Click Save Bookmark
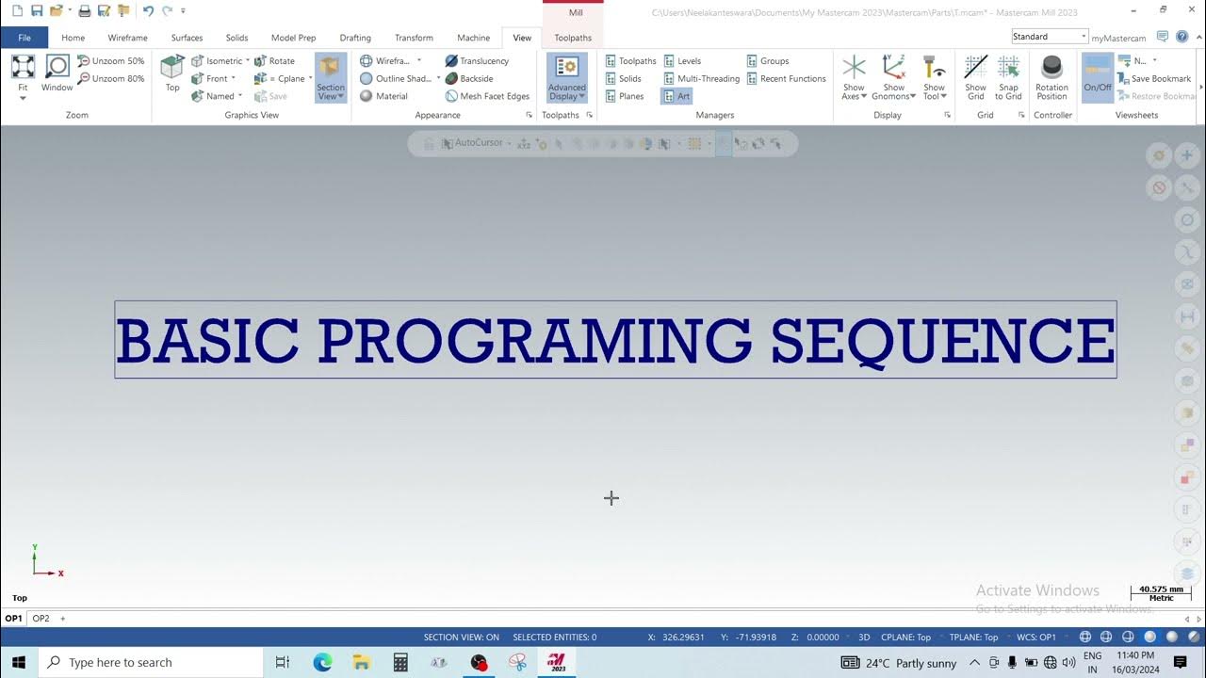 click(x=1154, y=78)
